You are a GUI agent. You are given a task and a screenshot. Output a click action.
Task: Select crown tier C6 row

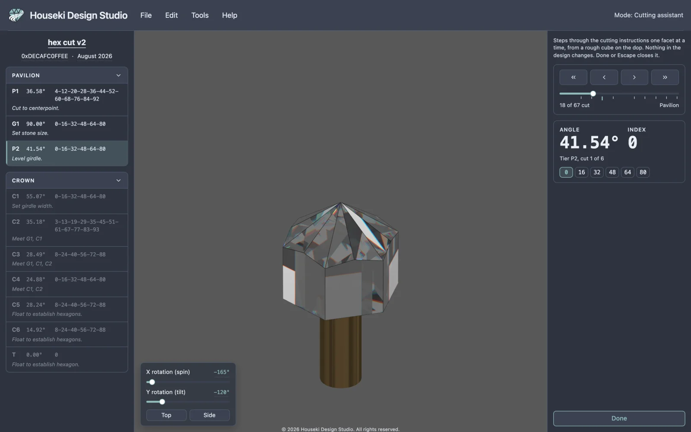[67, 334]
